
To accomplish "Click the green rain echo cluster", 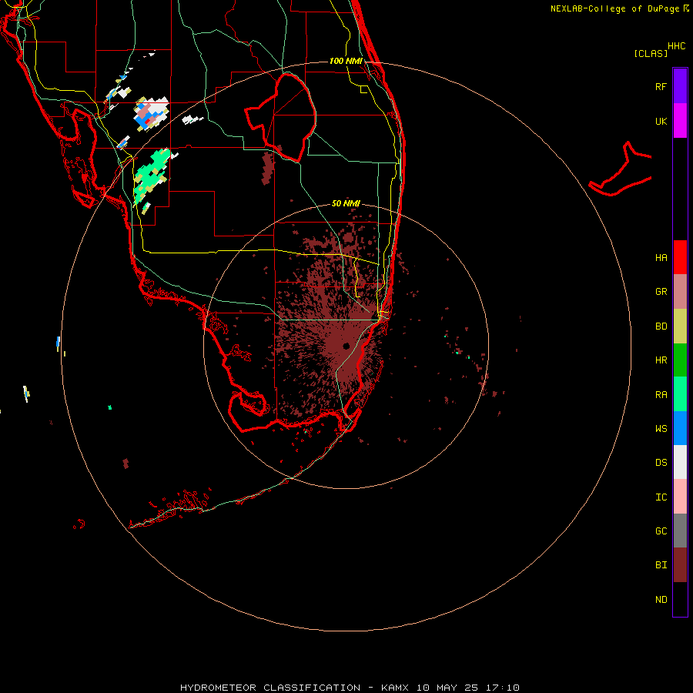I will 151,177.
